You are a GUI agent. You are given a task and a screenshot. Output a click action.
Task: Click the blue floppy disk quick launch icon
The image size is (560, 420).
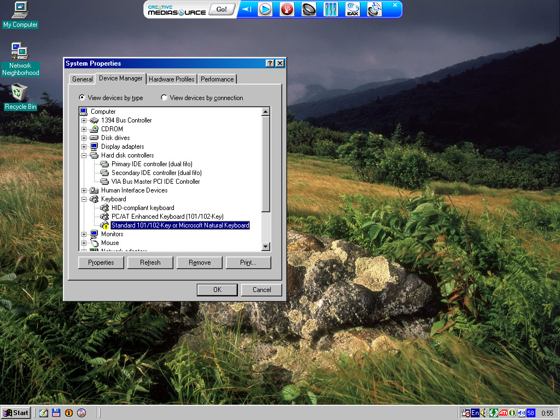coord(56,413)
